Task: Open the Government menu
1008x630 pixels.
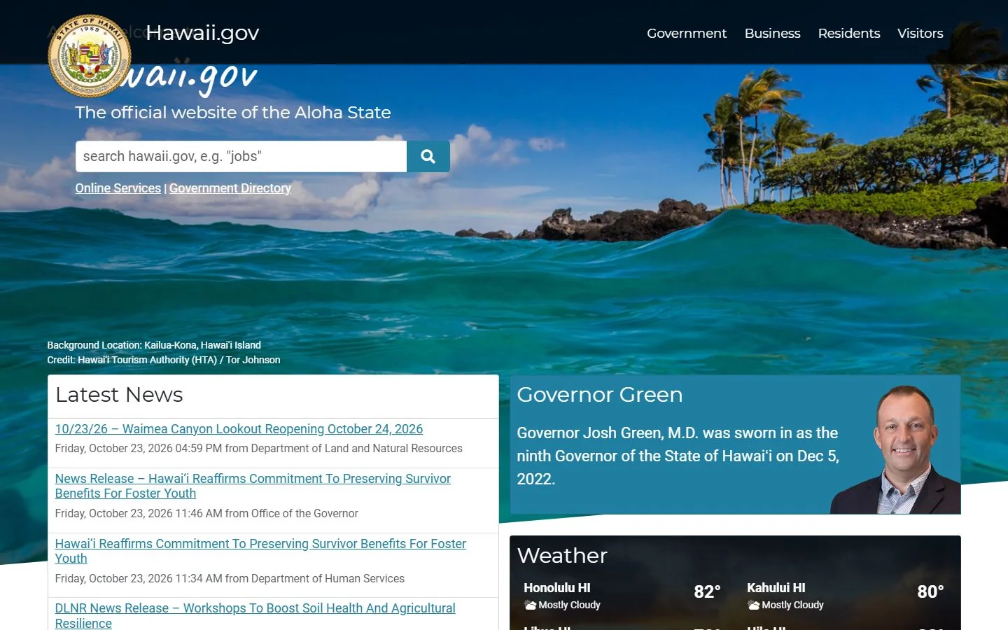Action: click(687, 33)
